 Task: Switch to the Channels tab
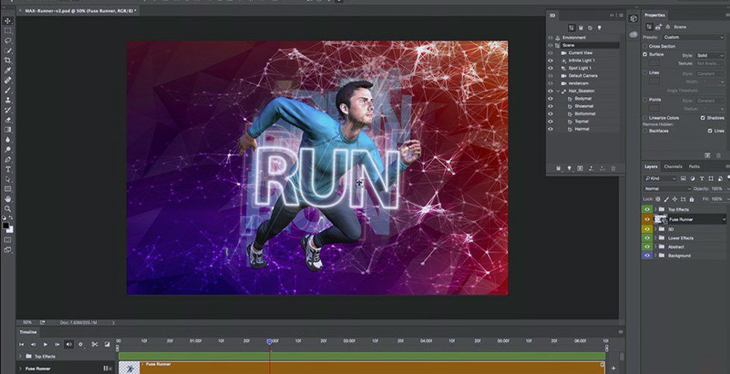pos(673,166)
